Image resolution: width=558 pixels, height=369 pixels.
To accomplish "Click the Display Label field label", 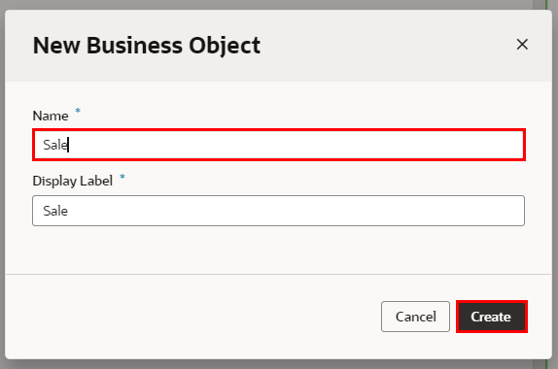I will [x=73, y=181].
